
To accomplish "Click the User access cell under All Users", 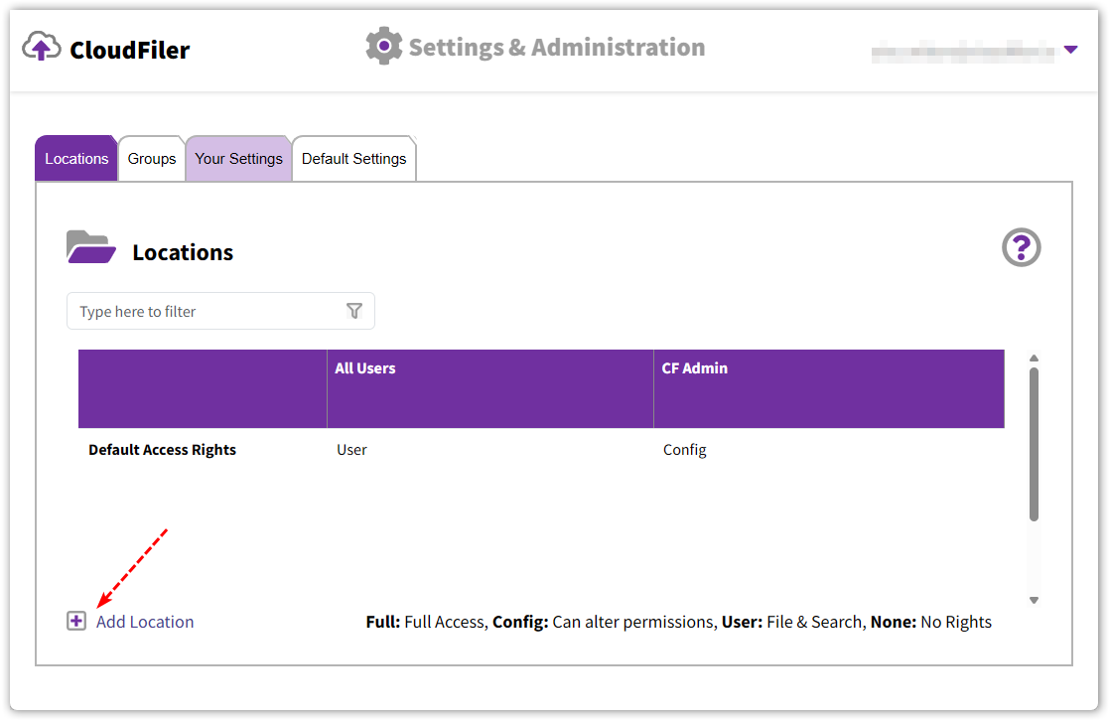I will tap(351, 450).
